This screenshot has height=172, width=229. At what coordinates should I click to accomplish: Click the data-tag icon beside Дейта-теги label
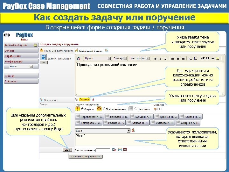pos(41,99)
